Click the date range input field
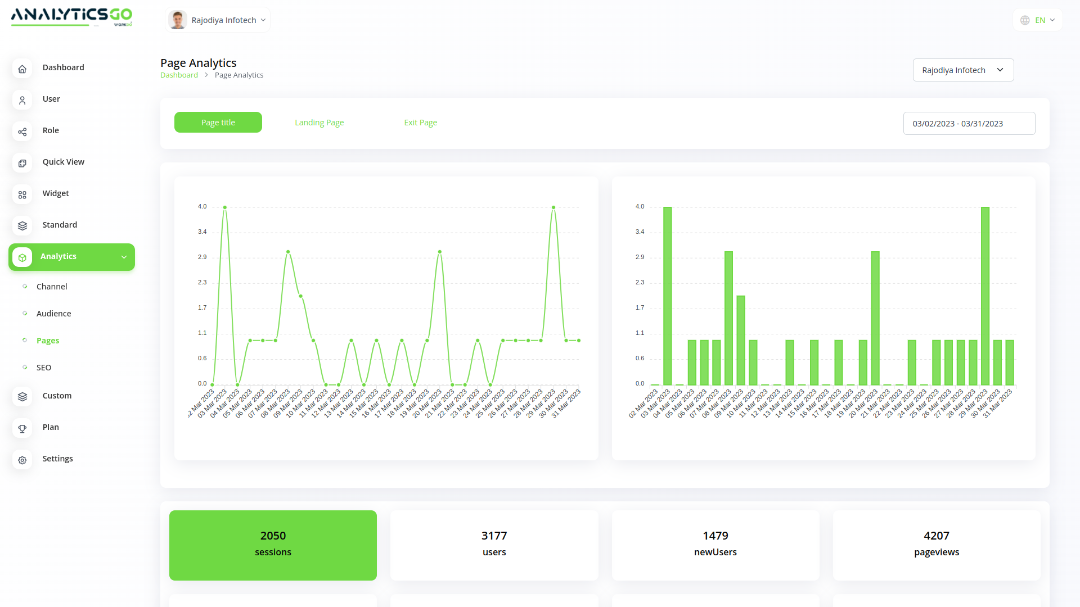The width and height of the screenshot is (1080, 607). 969,124
